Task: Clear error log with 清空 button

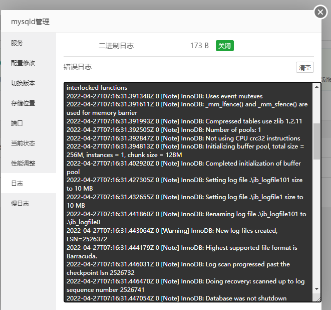Action: coord(305,67)
